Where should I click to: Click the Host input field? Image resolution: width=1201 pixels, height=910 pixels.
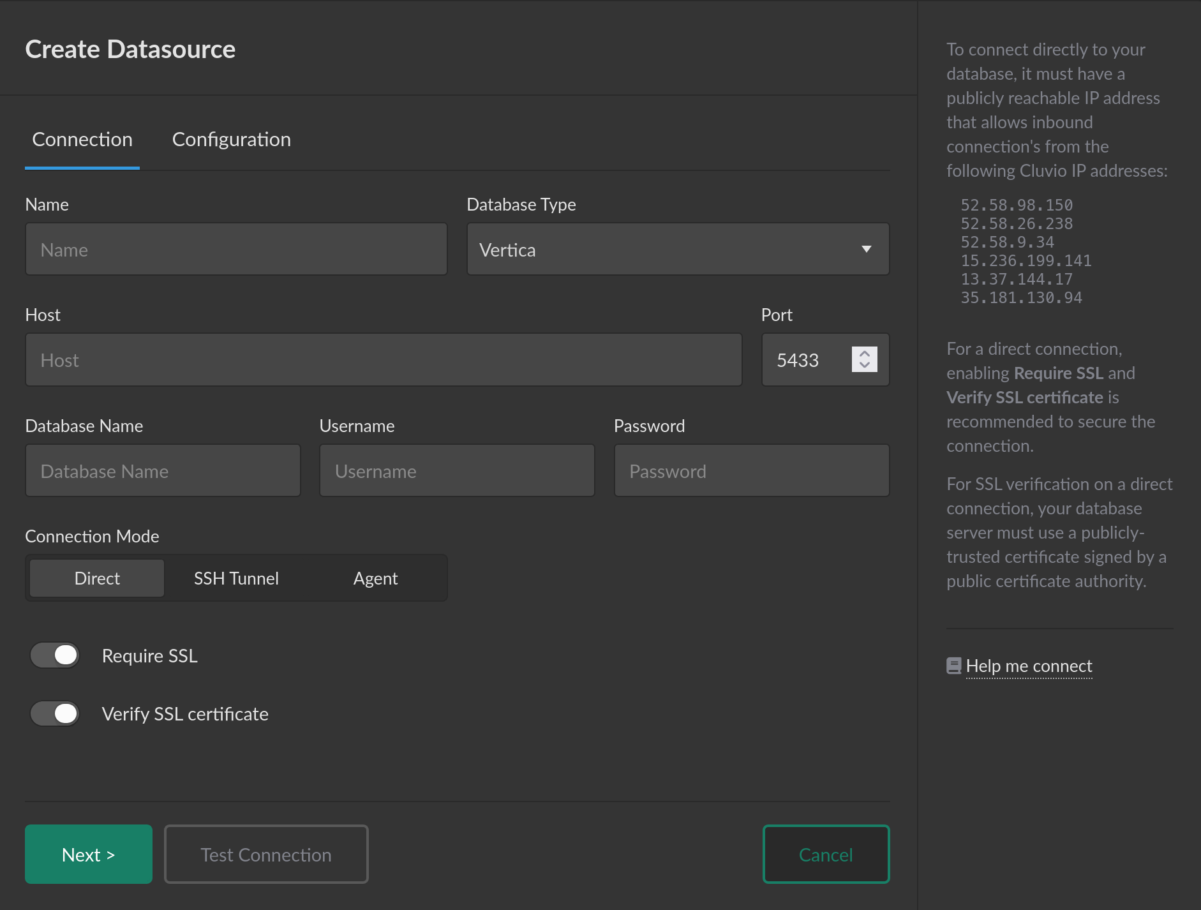[x=384, y=360]
